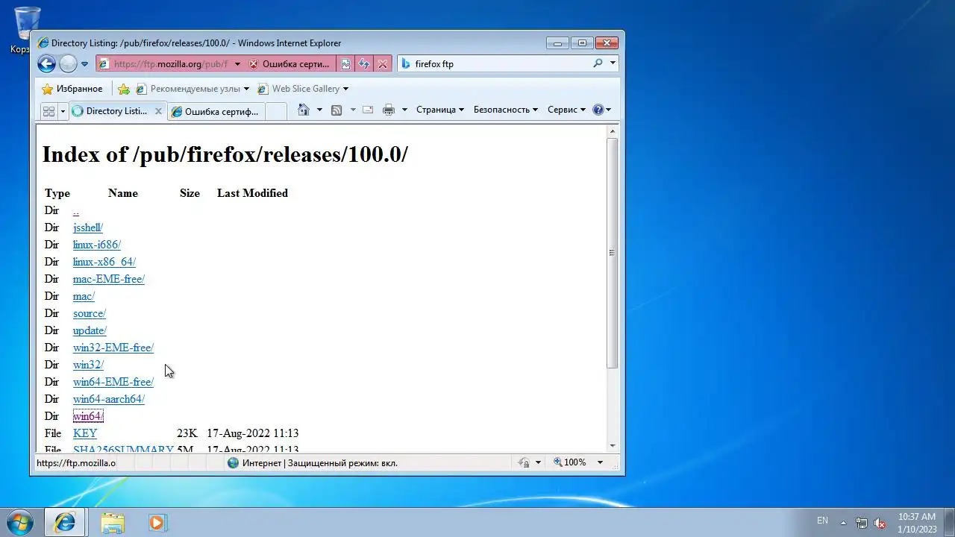This screenshot has width=955, height=537.
Task: Expand the Рекомендуемые узлы dropdown
Action: pyautogui.click(x=246, y=89)
